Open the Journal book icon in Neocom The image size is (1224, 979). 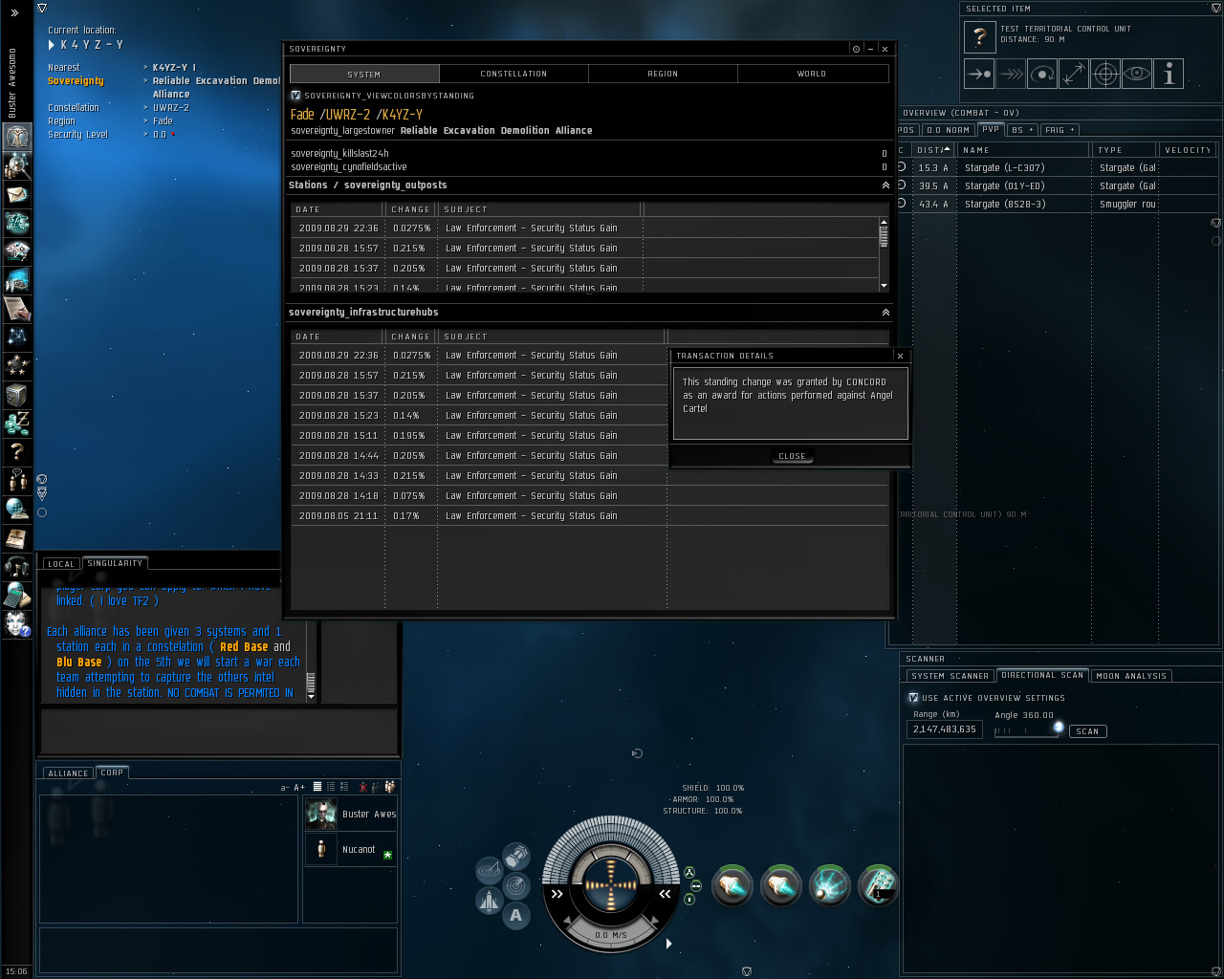click(17, 538)
